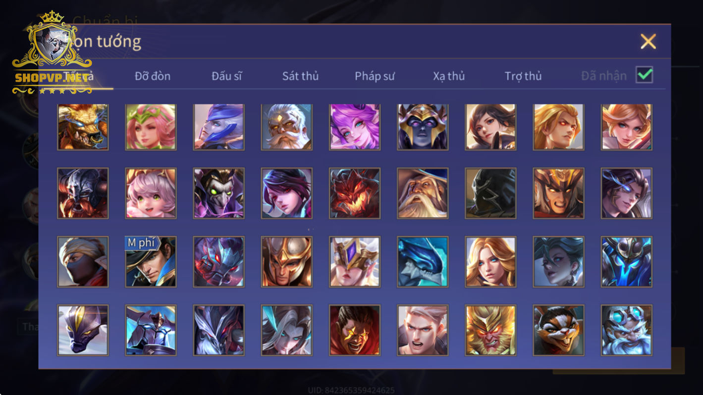Viewport: 703px width, 395px height.
Task: Switch to the Đấu sĩ tab
Action: (x=226, y=76)
